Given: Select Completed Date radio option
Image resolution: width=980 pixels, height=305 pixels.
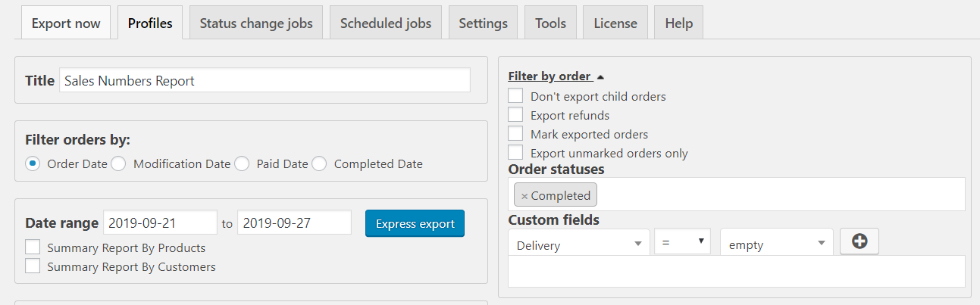Looking at the screenshot, I should coord(319,163).
